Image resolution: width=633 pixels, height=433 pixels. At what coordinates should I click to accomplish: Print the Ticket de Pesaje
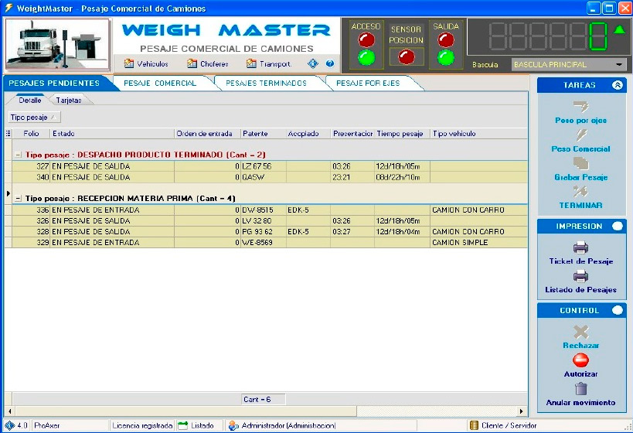(580, 248)
